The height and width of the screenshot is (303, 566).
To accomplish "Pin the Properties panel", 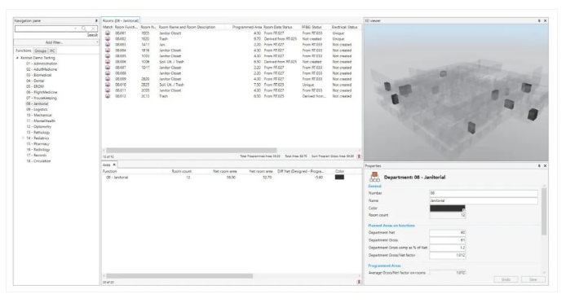I will click(539, 166).
